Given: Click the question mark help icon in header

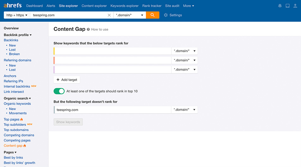Looking at the screenshot, I should pyautogui.click(x=295, y=6).
